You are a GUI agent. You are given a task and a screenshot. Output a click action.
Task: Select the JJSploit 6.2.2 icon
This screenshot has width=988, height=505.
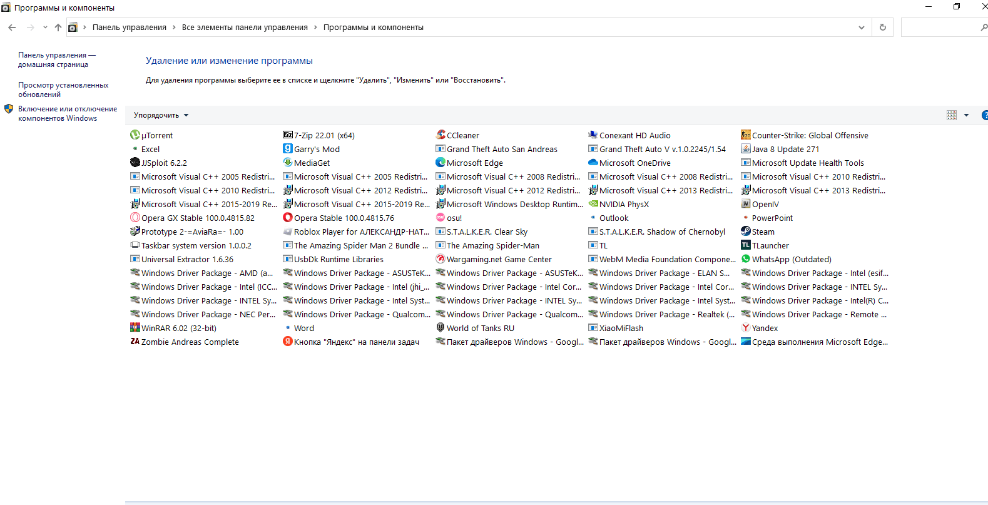pos(135,162)
